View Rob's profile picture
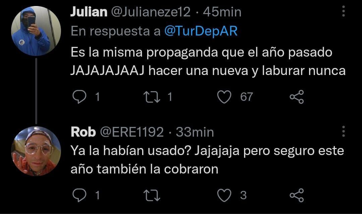This screenshot has width=362, height=214. [x=36, y=151]
